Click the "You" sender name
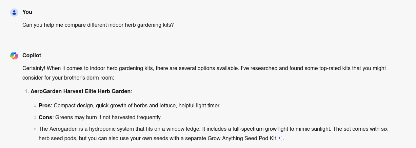 point(27,12)
